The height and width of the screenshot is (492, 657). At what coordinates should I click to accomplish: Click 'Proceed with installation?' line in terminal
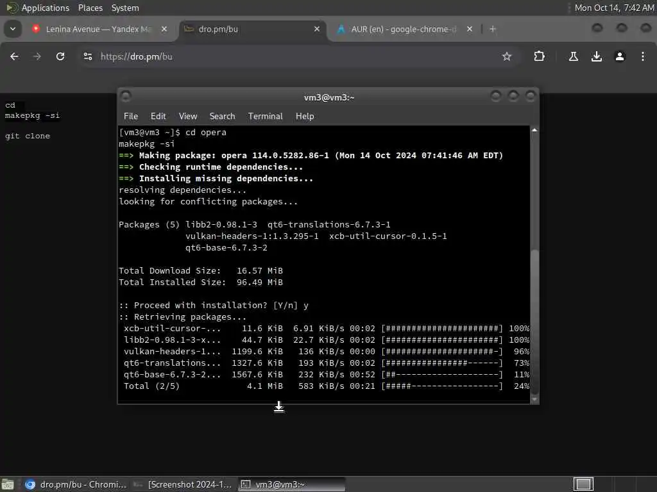click(214, 306)
